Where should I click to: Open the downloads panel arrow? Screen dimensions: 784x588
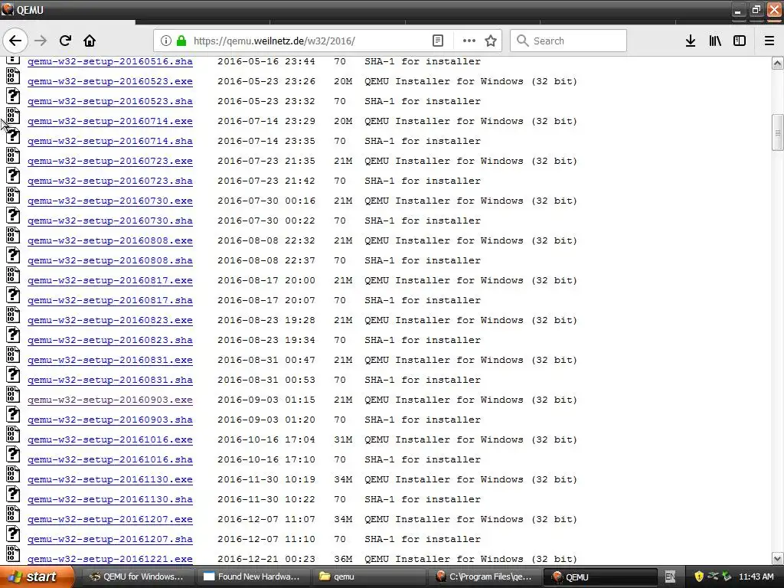point(691,41)
